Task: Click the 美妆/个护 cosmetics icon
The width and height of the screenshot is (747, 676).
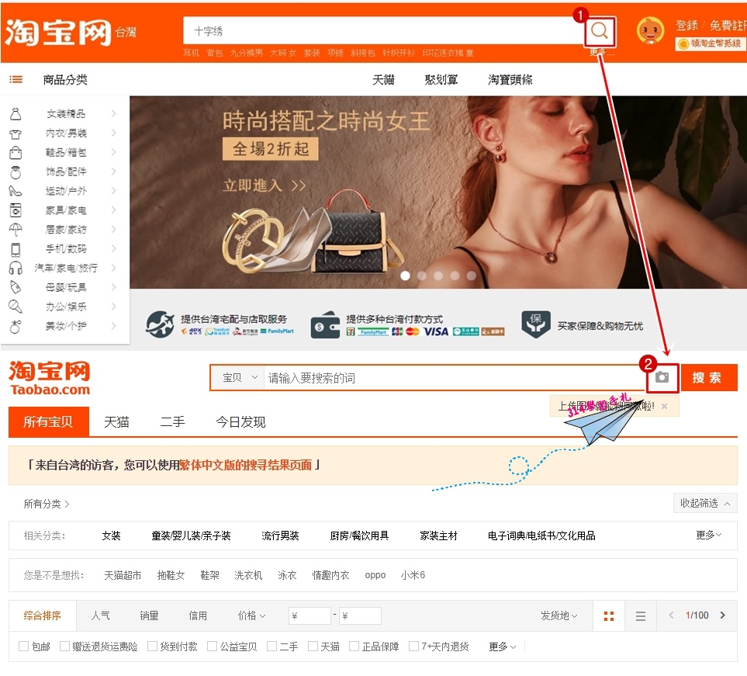Action: pyautogui.click(x=16, y=326)
